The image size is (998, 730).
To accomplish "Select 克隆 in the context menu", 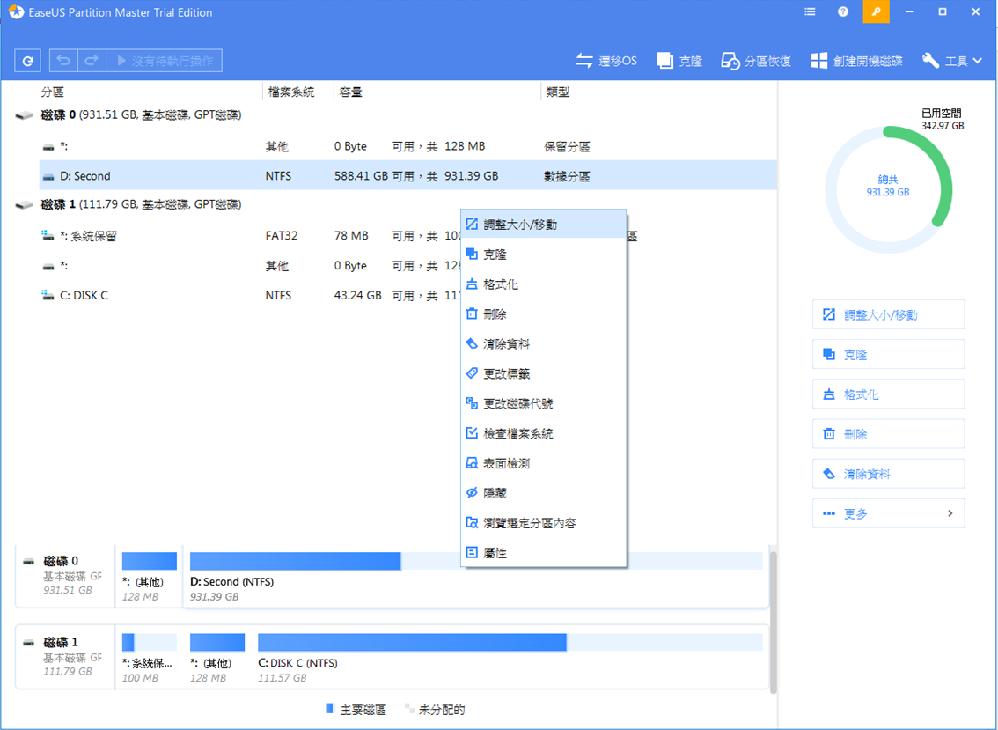I will click(x=544, y=254).
